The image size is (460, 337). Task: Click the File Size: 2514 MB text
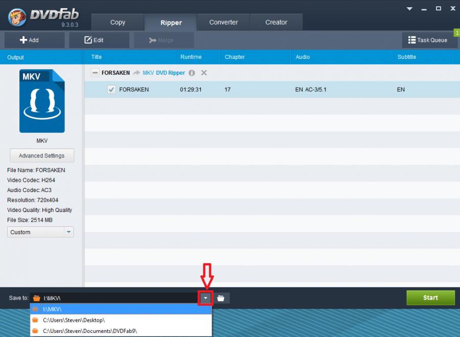(x=30, y=220)
